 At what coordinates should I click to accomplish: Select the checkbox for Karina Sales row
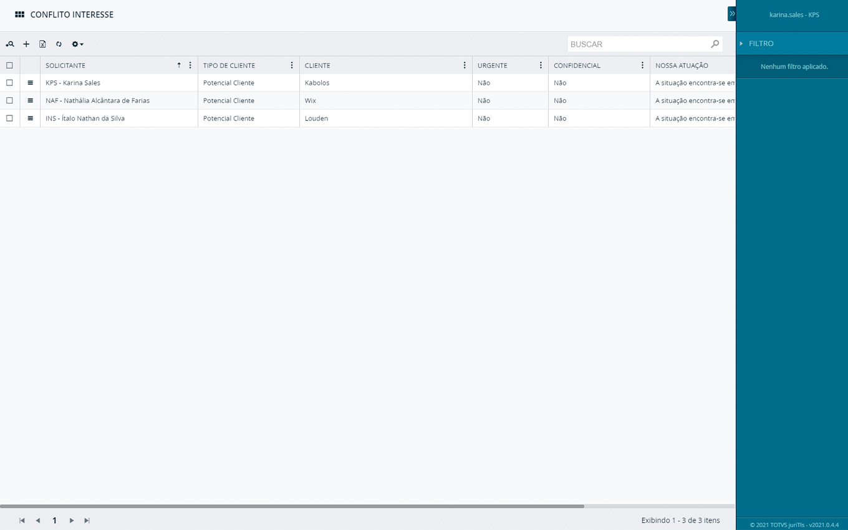coord(9,83)
